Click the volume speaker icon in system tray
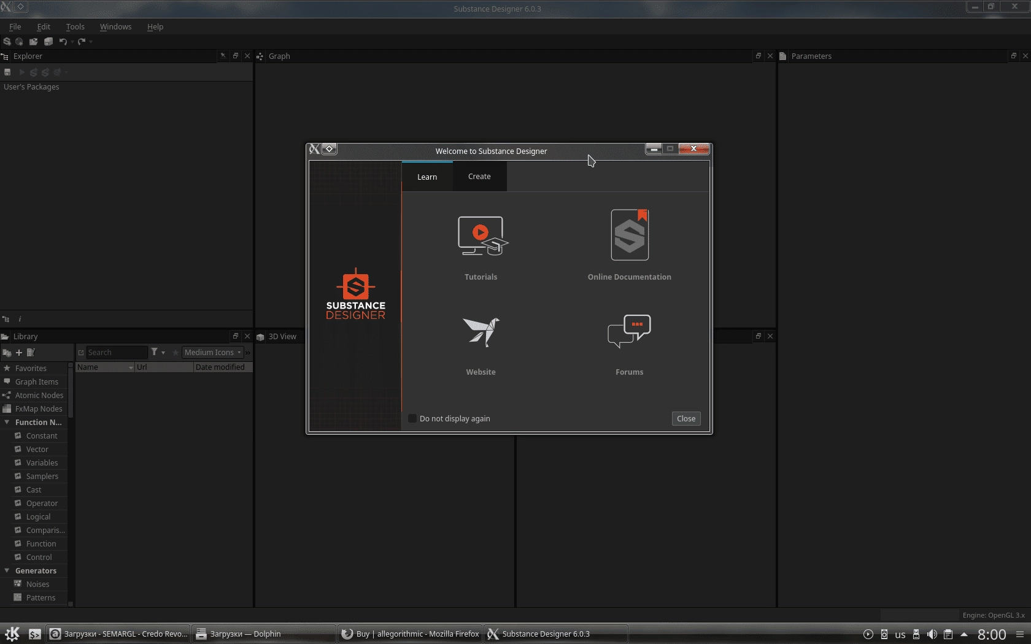 (932, 634)
